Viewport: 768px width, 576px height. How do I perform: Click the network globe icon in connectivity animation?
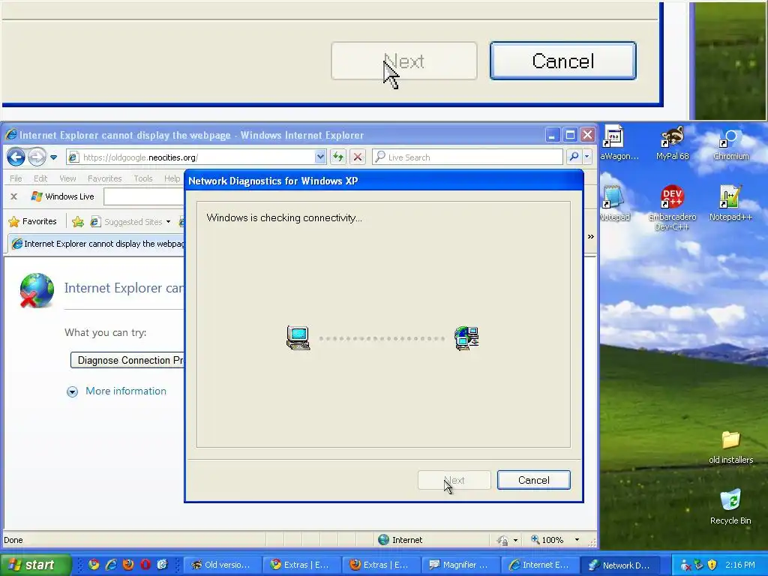(x=466, y=338)
